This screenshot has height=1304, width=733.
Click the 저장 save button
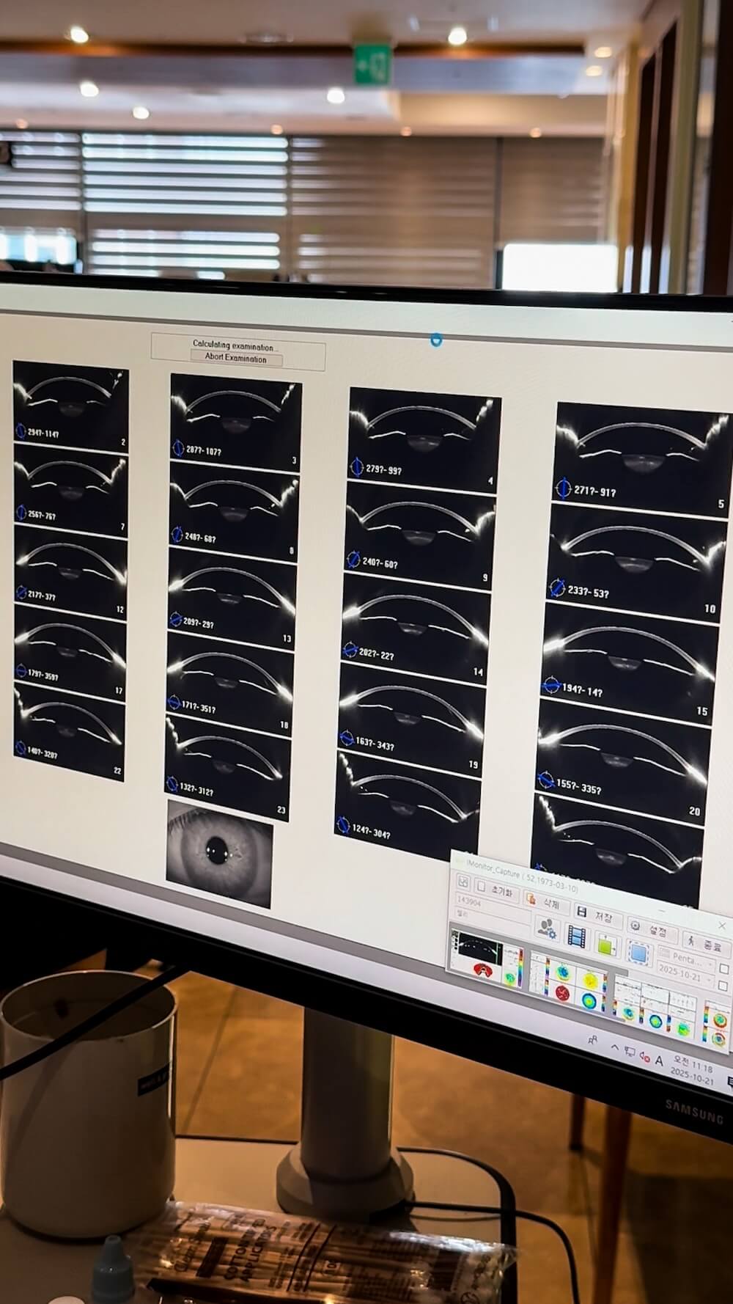pos(597,916)
